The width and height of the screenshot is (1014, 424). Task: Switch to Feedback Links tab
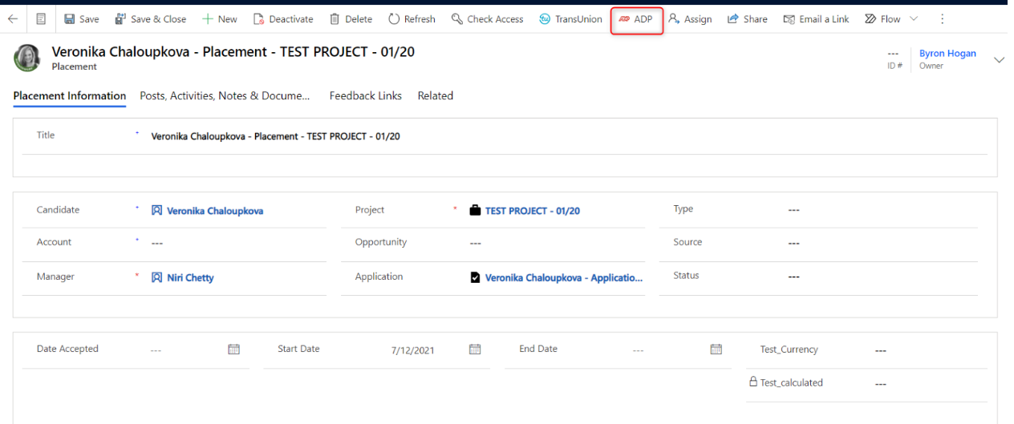point(366,95)
